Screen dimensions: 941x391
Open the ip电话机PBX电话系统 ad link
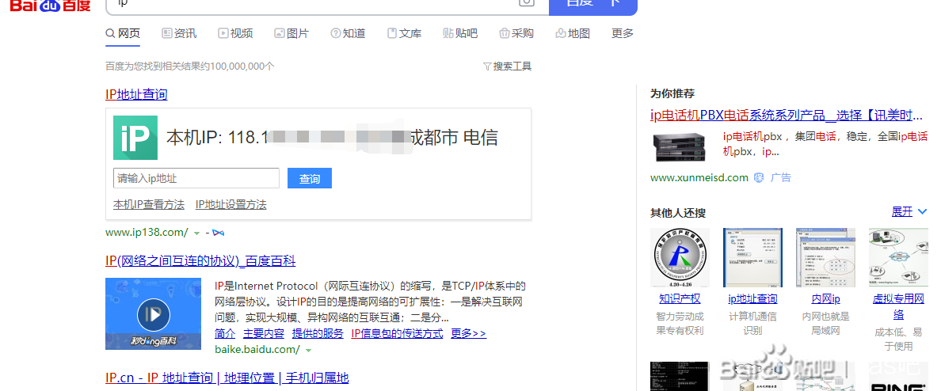pyautogui.click(x=786, y=115)
